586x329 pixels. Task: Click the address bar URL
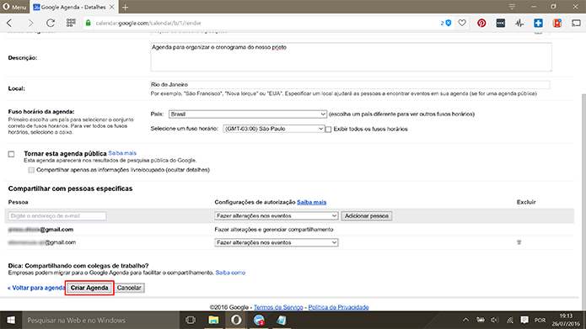pos(148,23)
